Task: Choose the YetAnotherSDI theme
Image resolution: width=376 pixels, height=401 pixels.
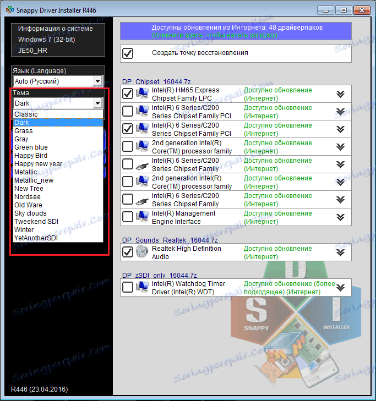Action: point(58,238)
